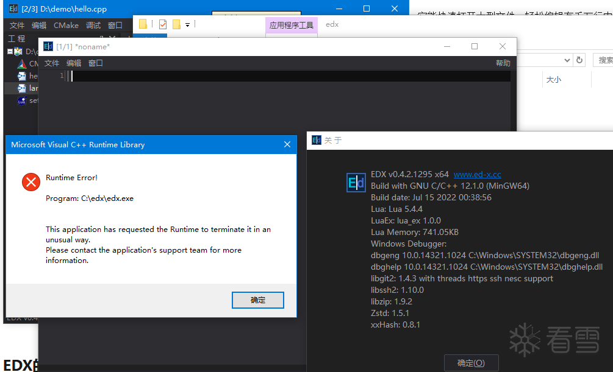Open the Explorer quick access toolbar dropdown arrow
Image resolution: width=613 pixels, height=372 pixels.
coord(188,24)
